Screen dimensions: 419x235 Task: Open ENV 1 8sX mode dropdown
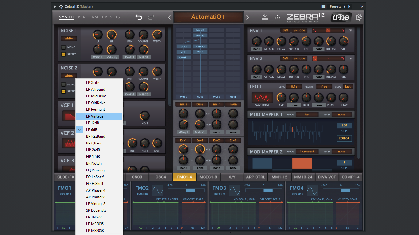285,30
